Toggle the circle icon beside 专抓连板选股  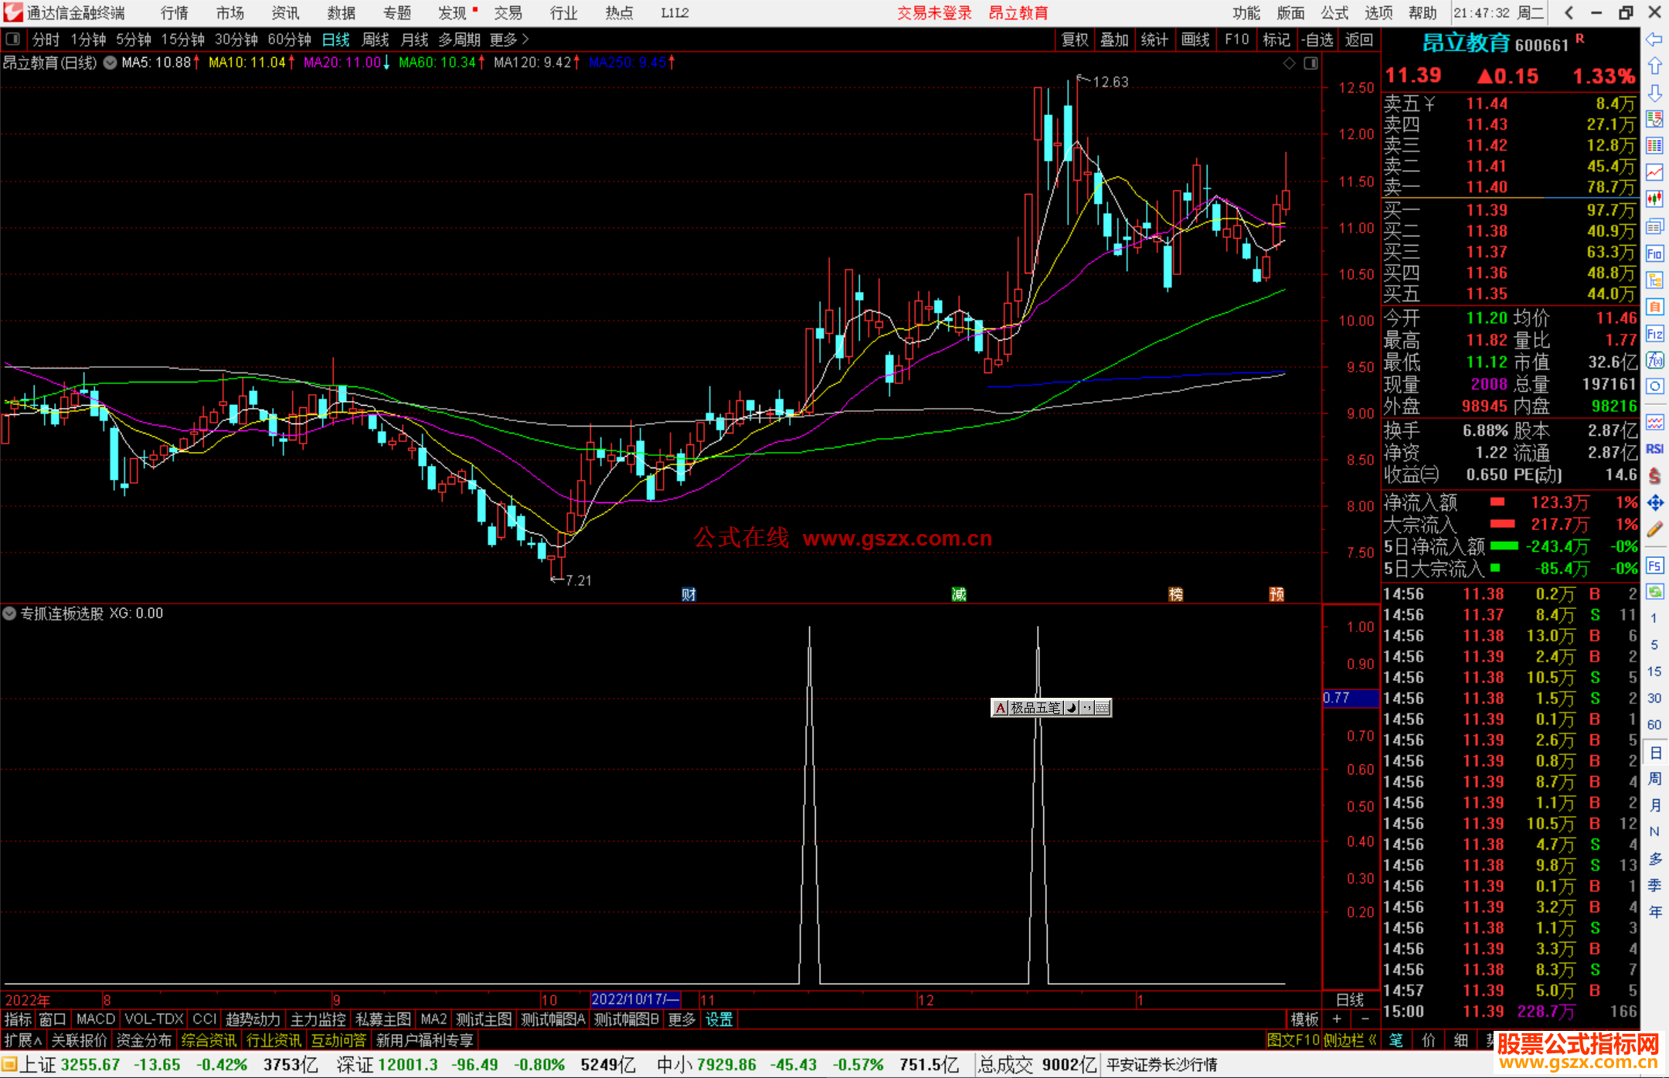9,614
